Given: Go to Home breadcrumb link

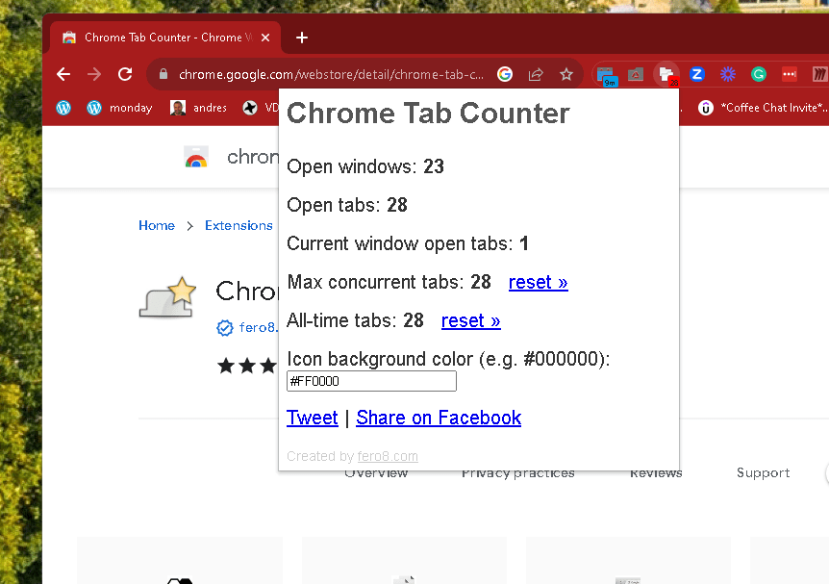Looking at the screenshot, I should (157, 225).
